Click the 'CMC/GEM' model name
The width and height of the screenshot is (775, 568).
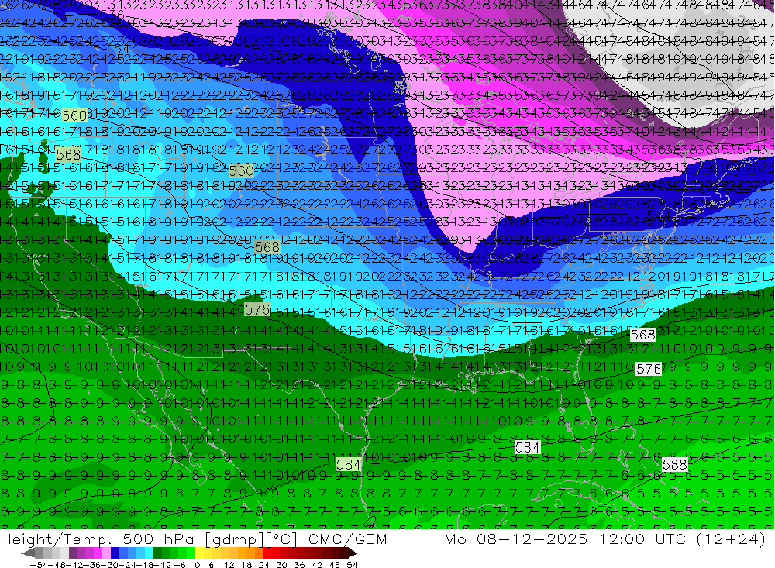[347, 539]
